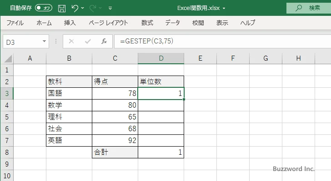
Task: Select column D header
Action: 161,58
